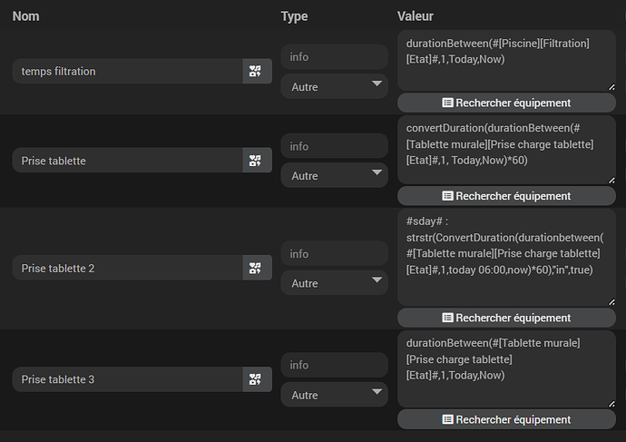Click Rechercher équipement under the Piscine Filtration formula
This screenshot has height=442, width=626.
coord(506,103)
